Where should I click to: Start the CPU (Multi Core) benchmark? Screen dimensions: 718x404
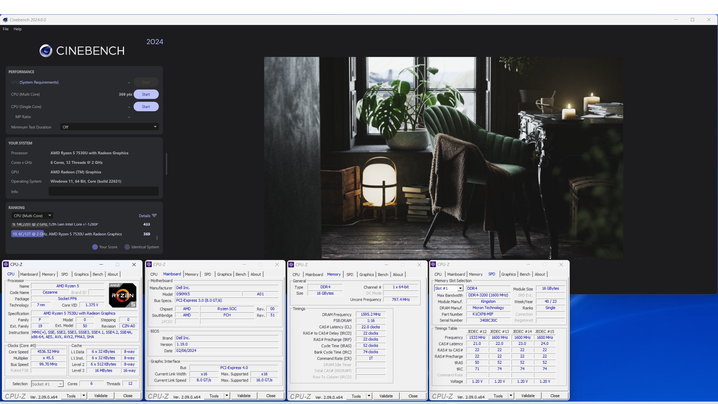click(x=146, y=94)
